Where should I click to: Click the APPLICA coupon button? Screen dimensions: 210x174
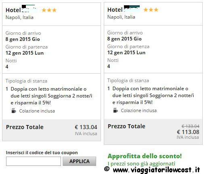[x=79, y=161]
